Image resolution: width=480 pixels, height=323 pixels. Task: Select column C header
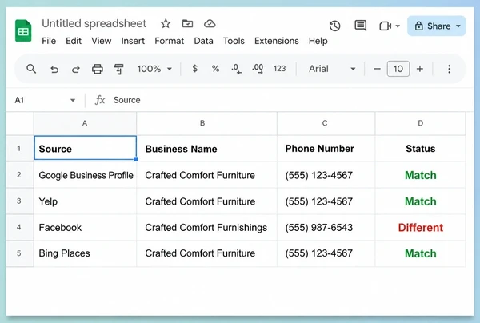326,123
